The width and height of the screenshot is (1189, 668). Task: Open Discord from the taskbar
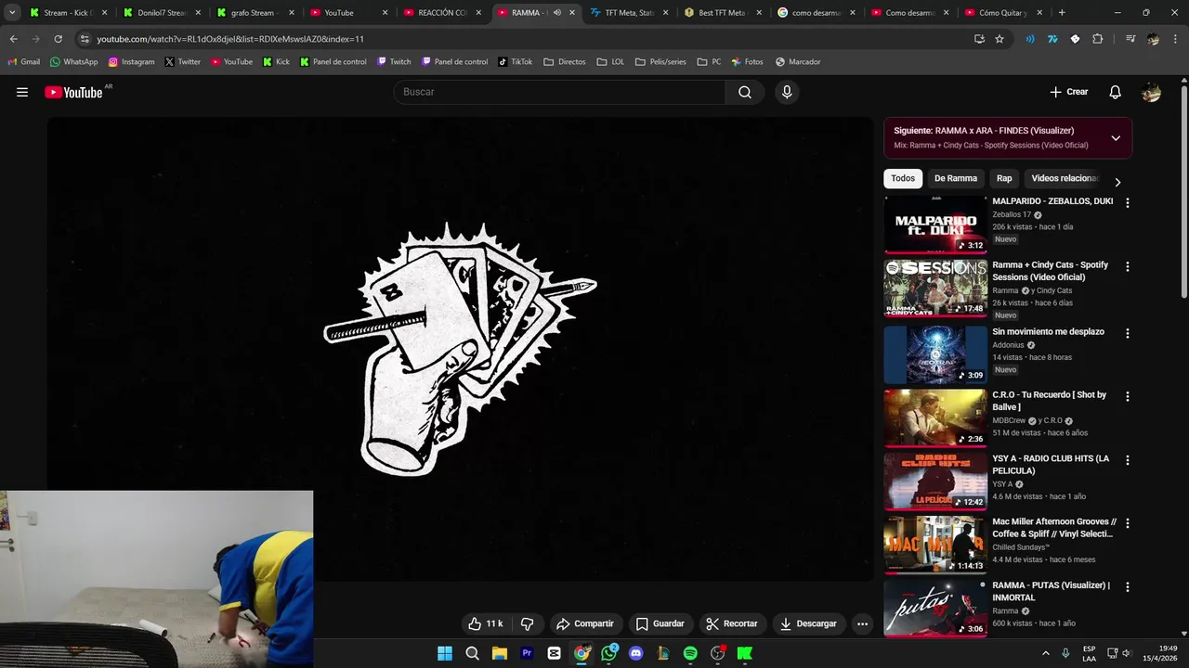(x=635, y=653)
